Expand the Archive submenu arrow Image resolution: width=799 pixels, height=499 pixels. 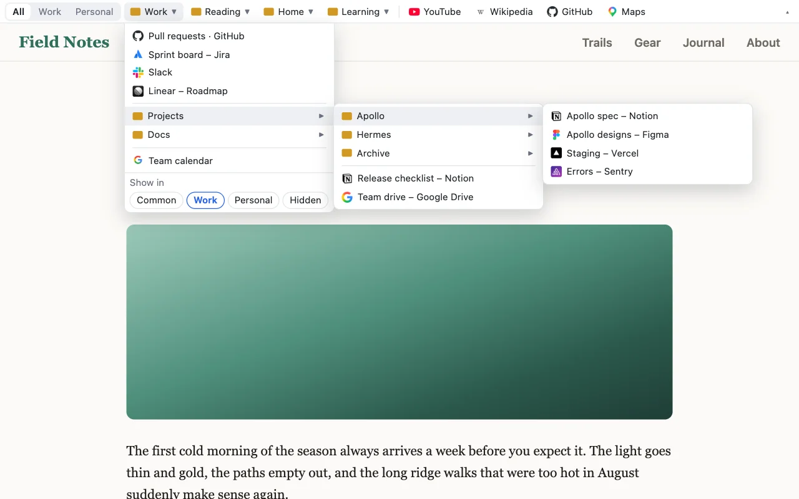coord(531,153)
